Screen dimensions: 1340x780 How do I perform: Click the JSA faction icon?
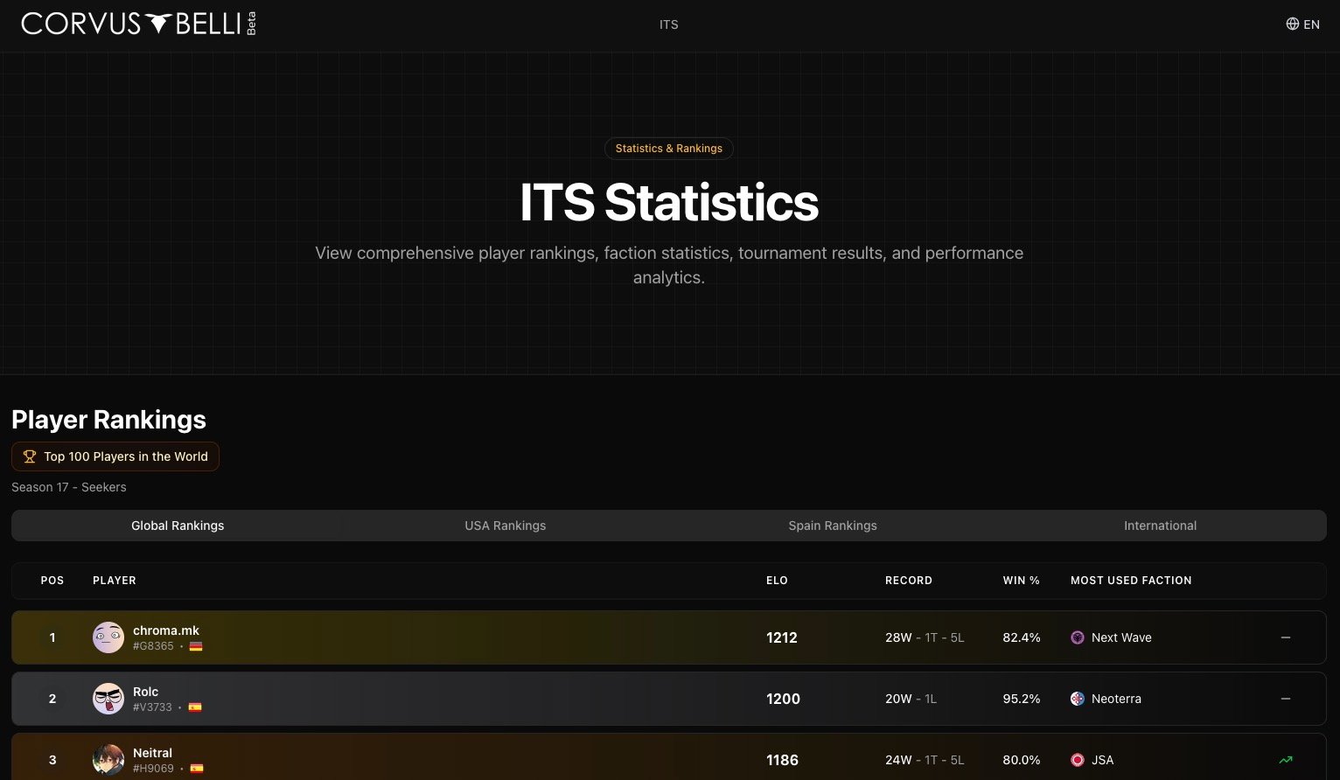1078,760
